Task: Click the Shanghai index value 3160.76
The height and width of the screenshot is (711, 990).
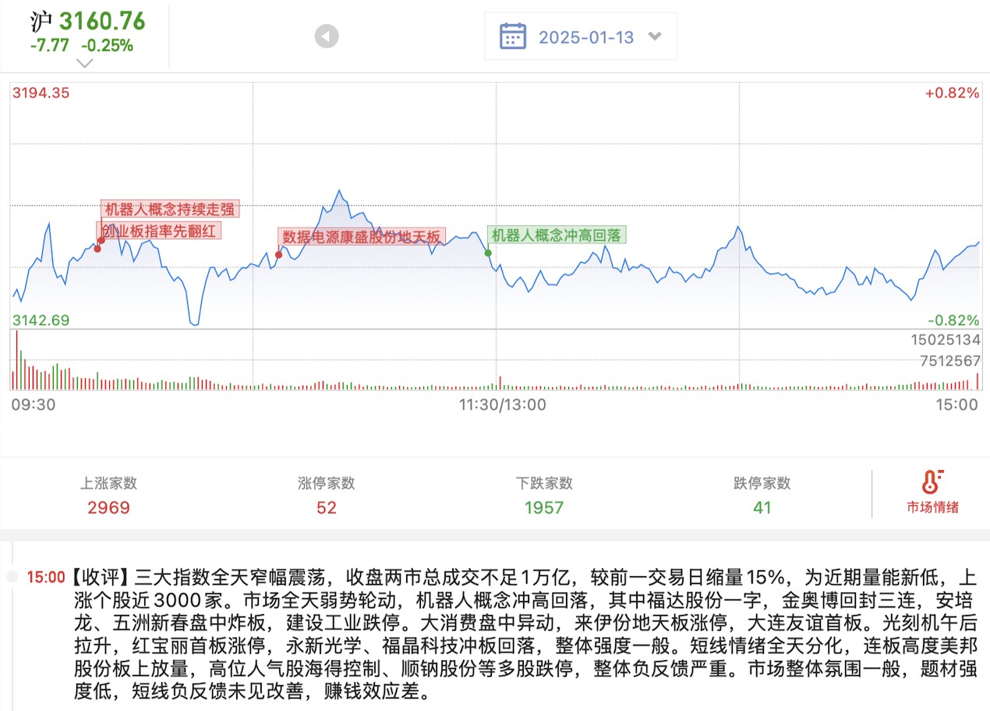Action: [102, 21]
